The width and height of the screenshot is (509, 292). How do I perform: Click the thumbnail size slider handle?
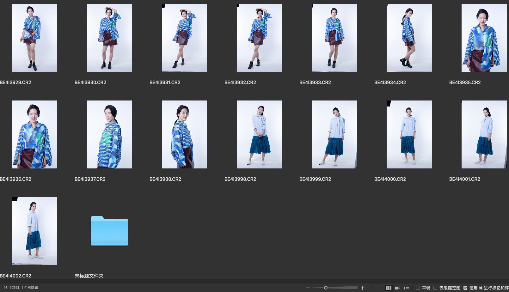[x=326, y=288]
